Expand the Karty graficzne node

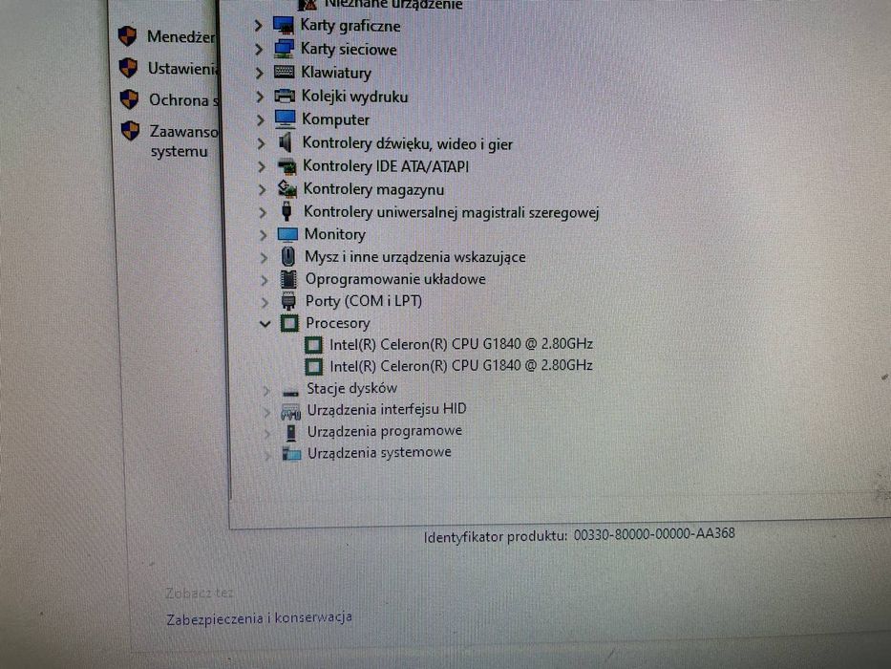pos(258,26)
